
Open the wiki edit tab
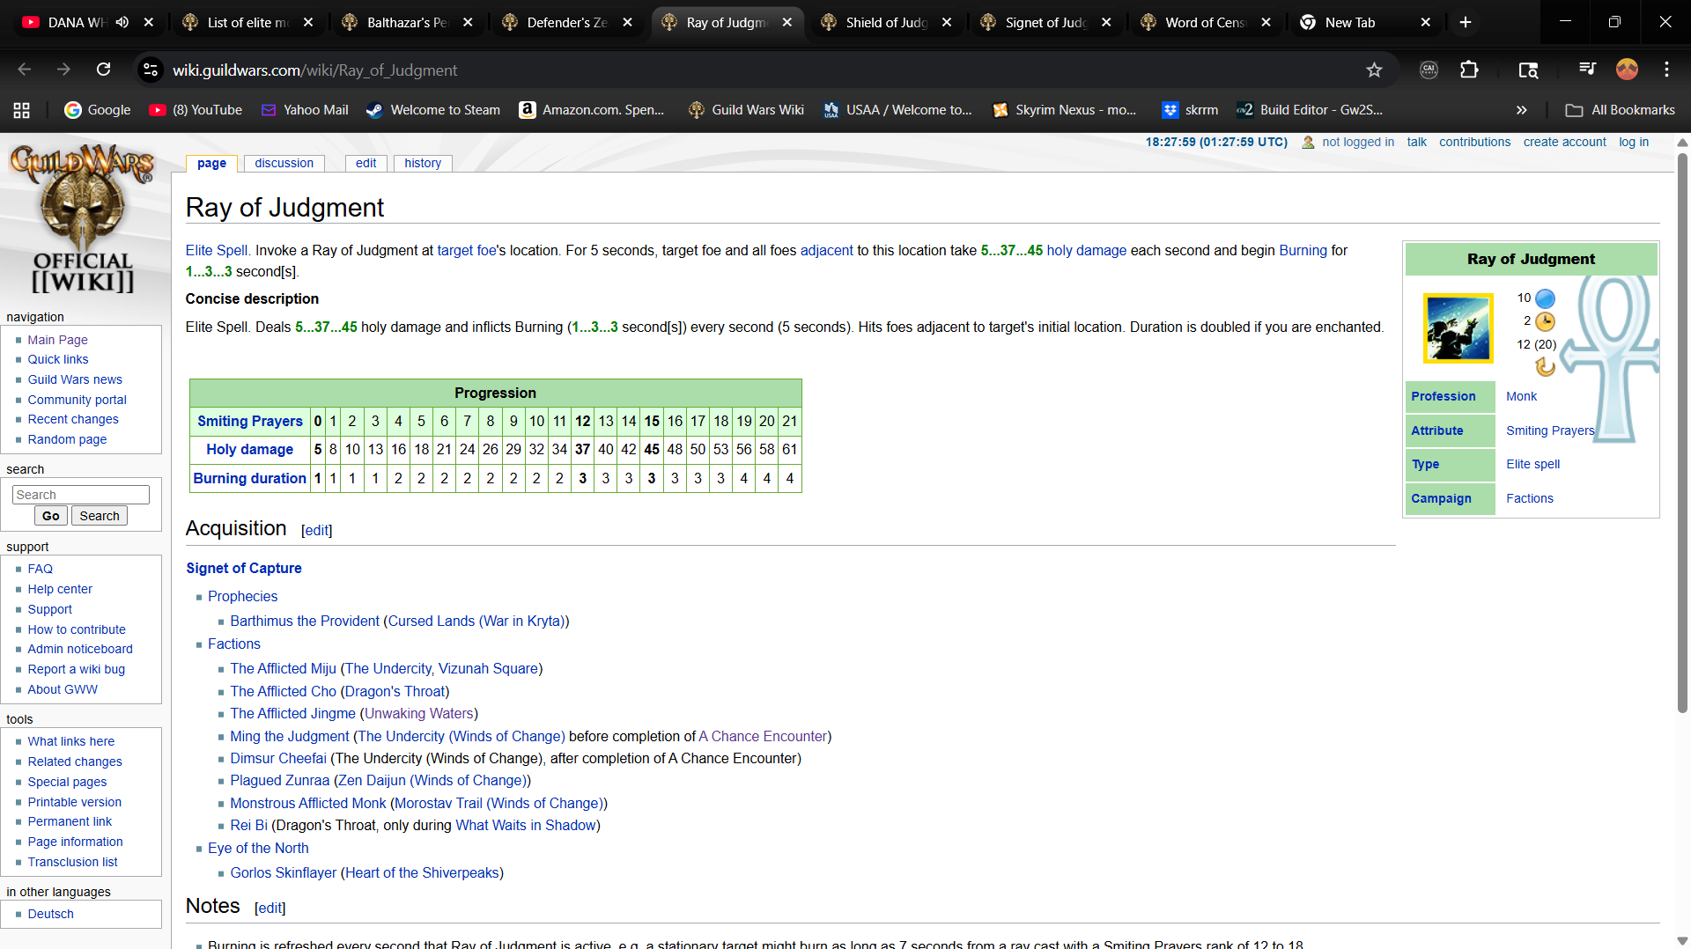366,163
